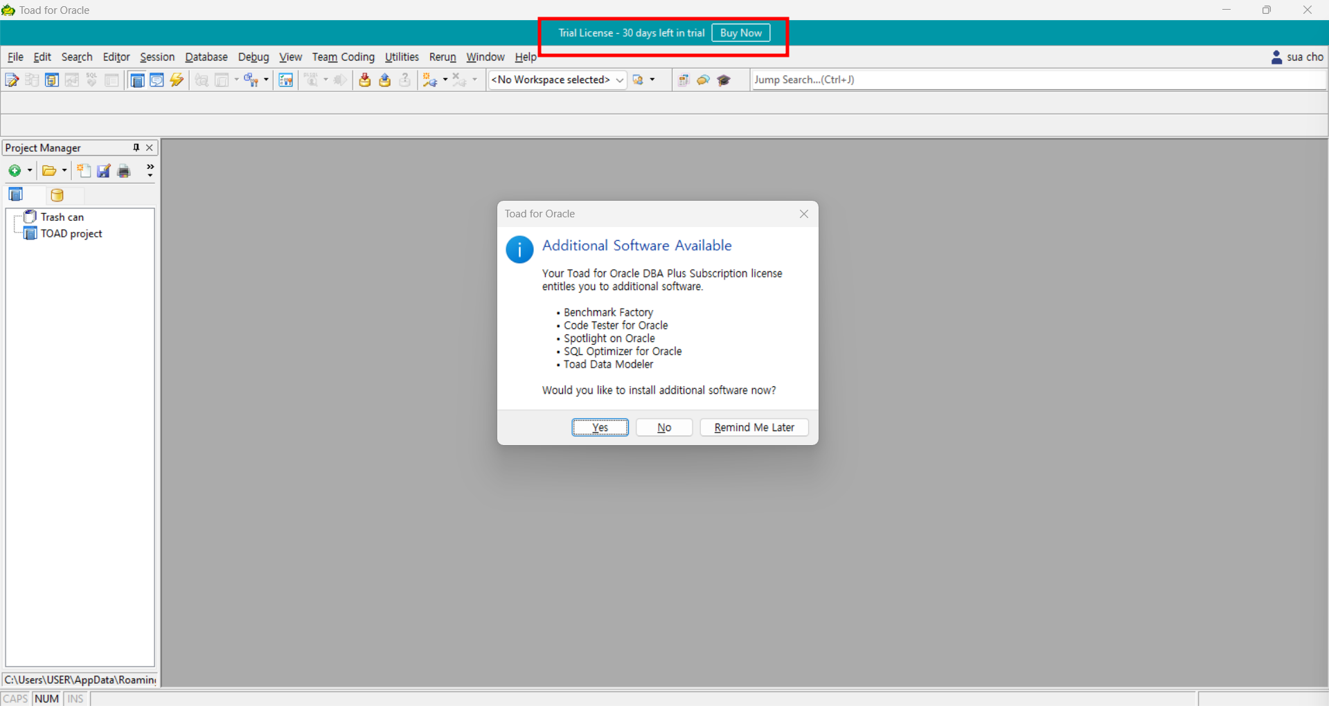Click the workspace save icon beside workspace combo
This screenshot has height=706, width=1329.
coord(639,80)
